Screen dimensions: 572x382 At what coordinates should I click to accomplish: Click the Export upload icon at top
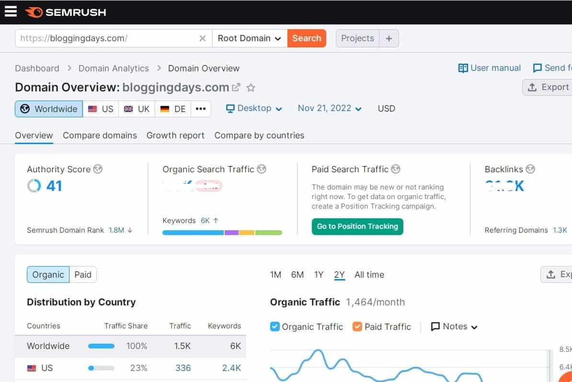[x=532, y=87]
